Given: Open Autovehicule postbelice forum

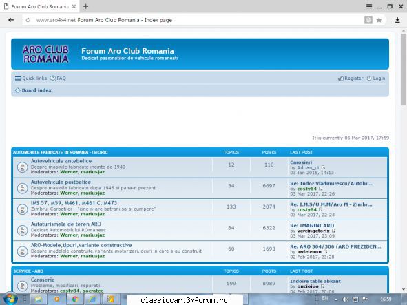Looking at the screenshot, I should pos(61,182).
